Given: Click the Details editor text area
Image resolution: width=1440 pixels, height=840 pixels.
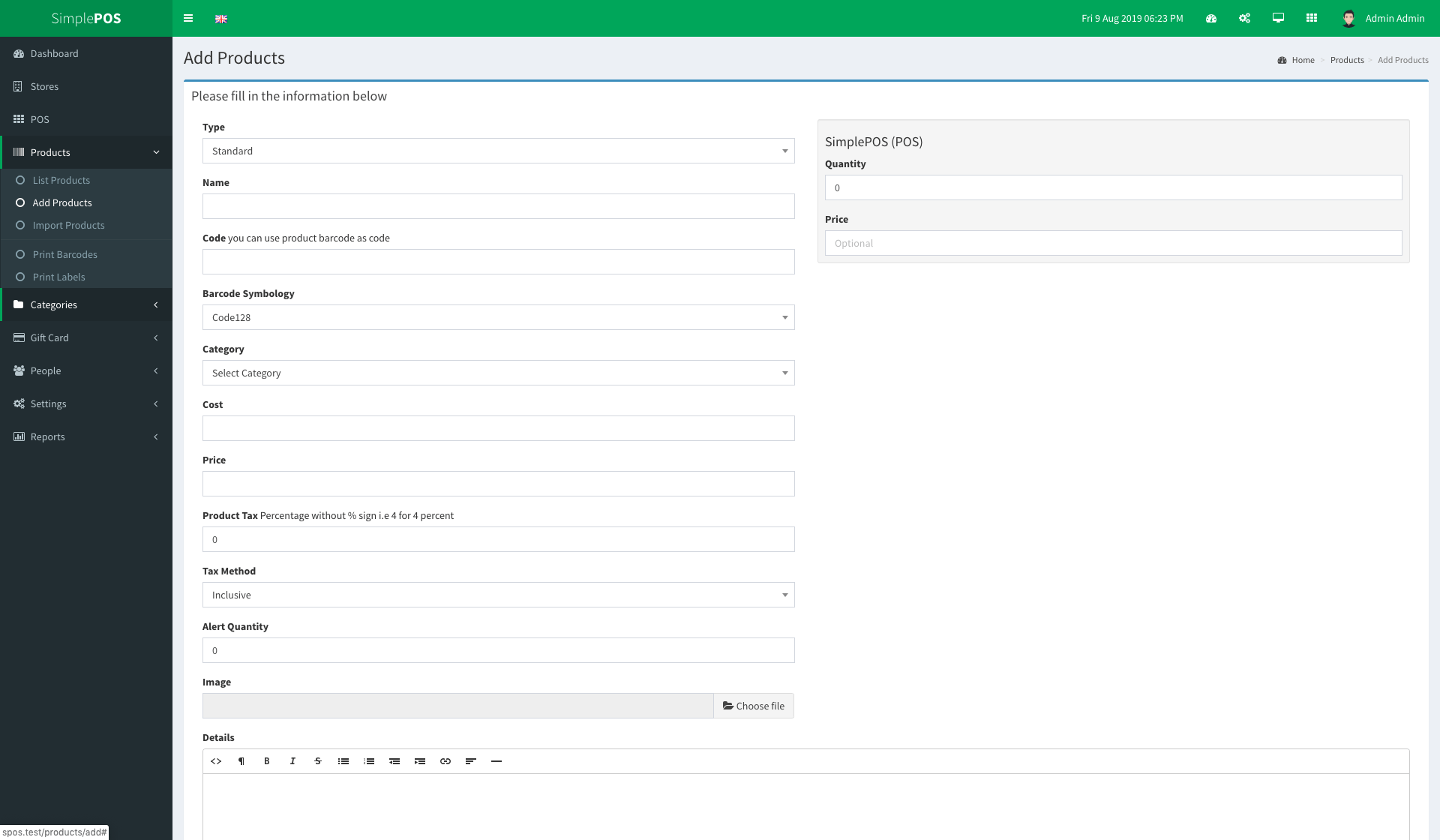Looking at the screenshot, I should tap(806, 807).
